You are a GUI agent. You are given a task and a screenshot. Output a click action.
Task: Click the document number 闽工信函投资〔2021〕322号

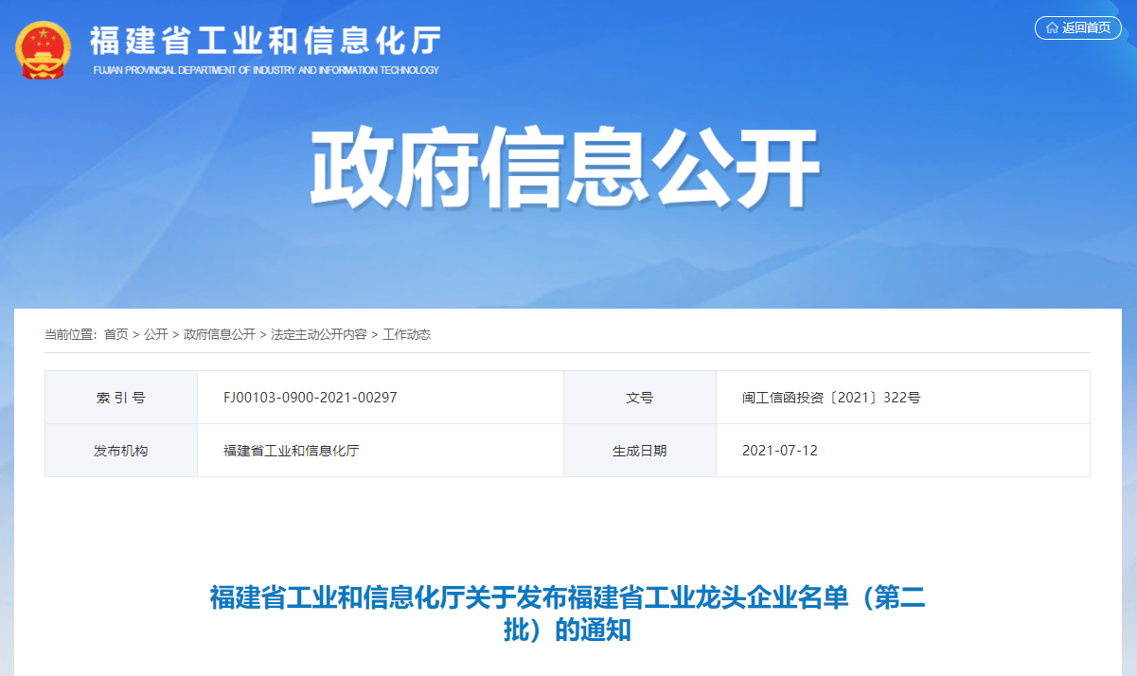pyautogui.click(x=830, y=398)
